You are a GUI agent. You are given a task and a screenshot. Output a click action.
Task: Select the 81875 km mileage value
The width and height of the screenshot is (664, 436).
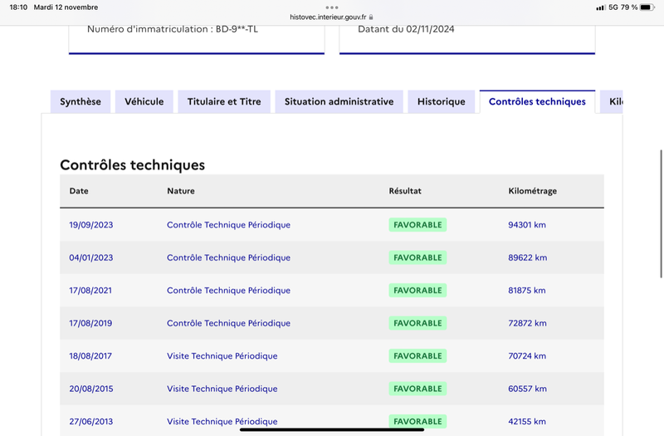tap(527, 291)
